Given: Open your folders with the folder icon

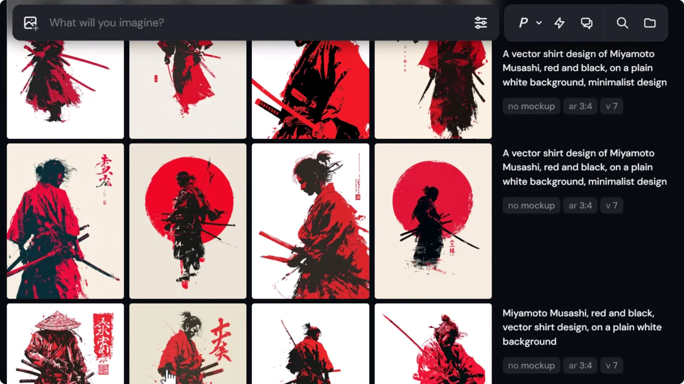Looking at the screenshot, I should (x=650, y=23).
